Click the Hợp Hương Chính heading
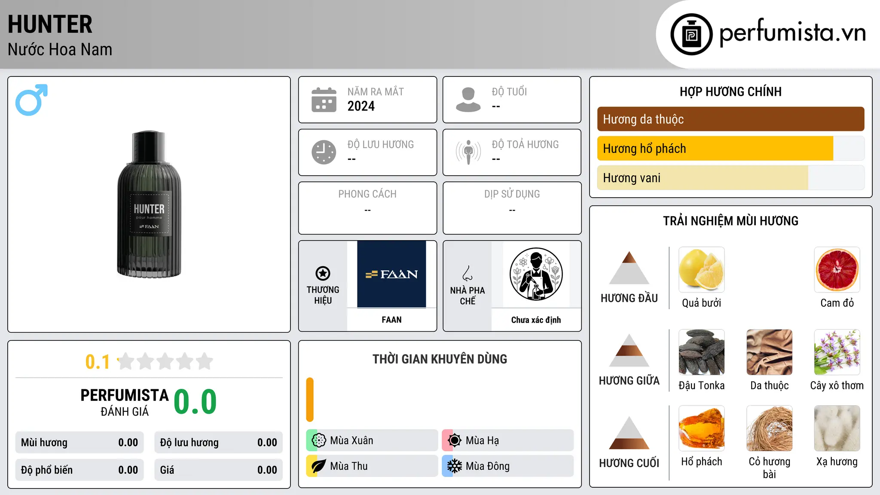 [x=730, y=92]
